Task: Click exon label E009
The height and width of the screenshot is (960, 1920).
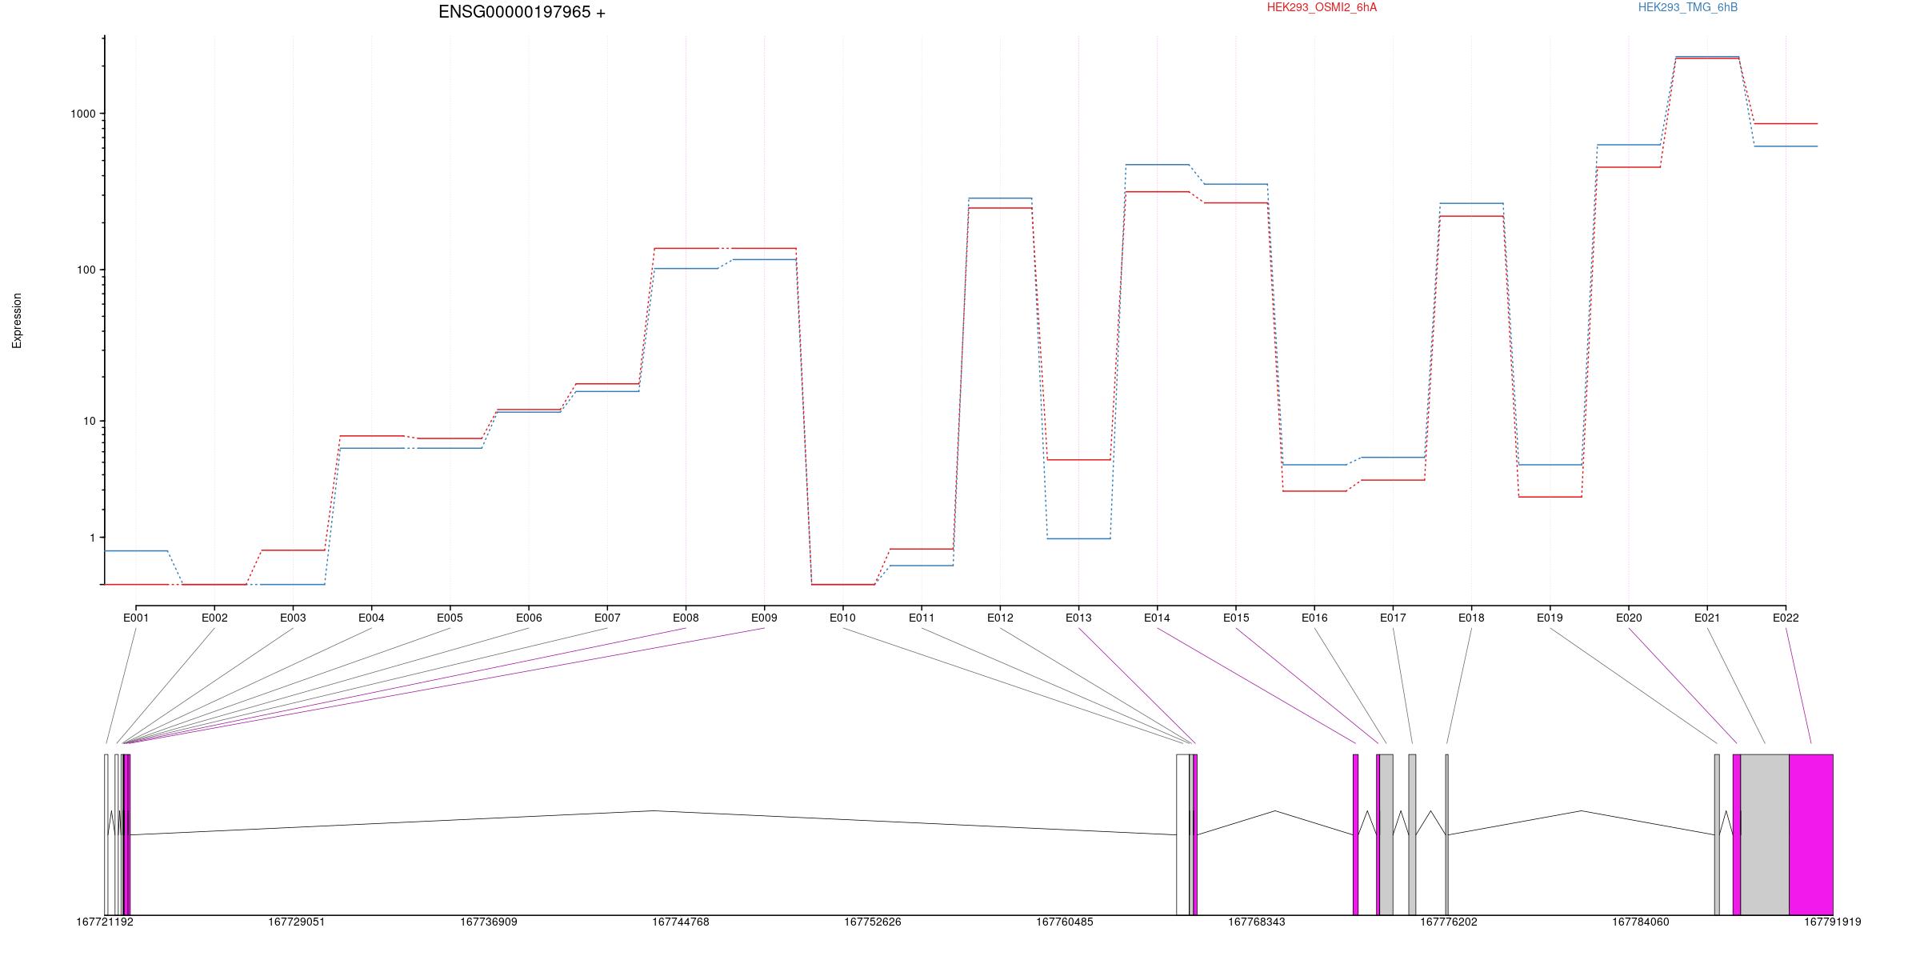Action: pos(764,618)
